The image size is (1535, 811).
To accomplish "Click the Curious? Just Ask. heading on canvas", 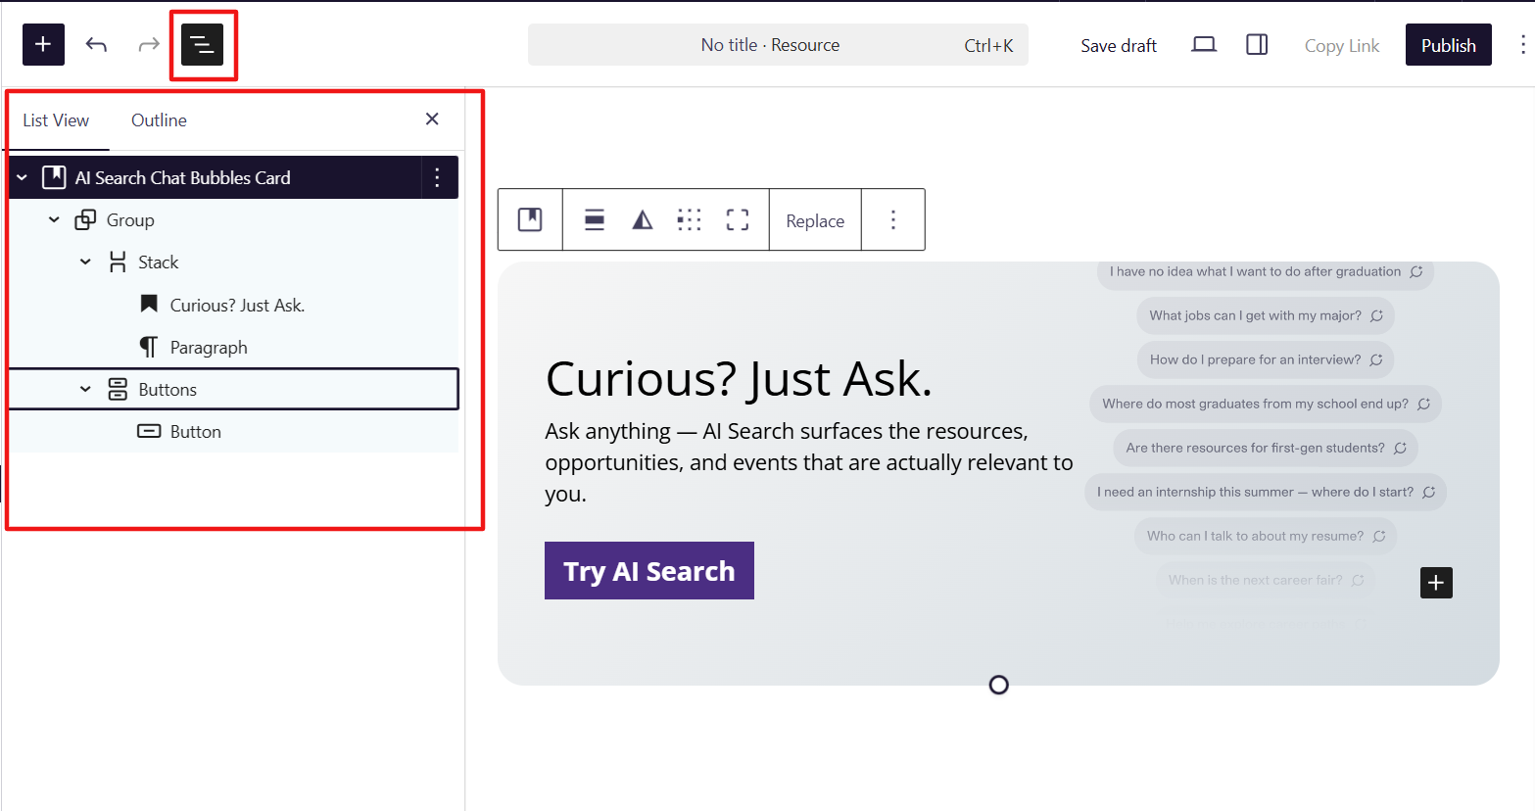I will (x=739, y=379).
